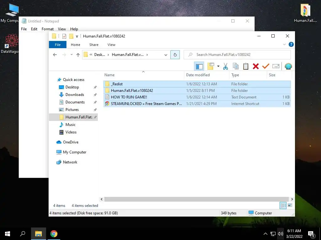The height and width of the screenshot is (240, 321).
Task: Open the File ribbon tab
Action: (58, 45)
